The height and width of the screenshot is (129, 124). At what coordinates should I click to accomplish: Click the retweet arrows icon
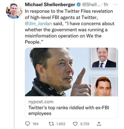click(x=51, y=124)
